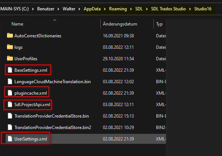222x156 pixels.
Task: Click the Sdl.ProjectApi.xml file icon
Action: point(10,105)
